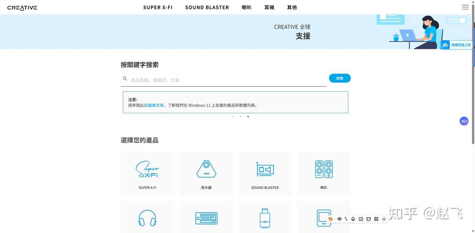Click the CREATIVE 全球 banner text
This screenshot has width=475, height=233.
(292, 27)
